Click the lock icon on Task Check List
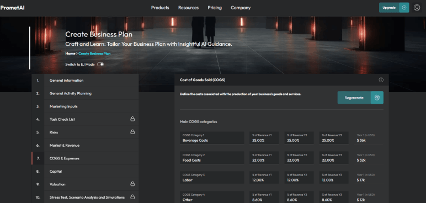This screenshot has width=426, height=203. [132, 119]
